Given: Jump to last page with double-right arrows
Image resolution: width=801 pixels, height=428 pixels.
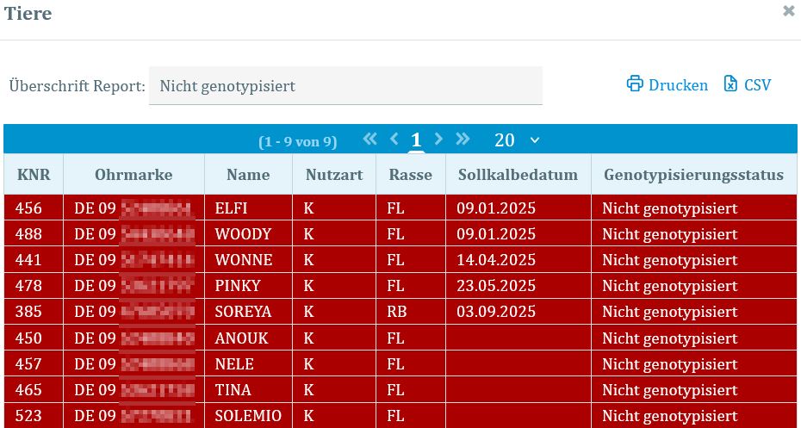Looking at the screenshot, I should (463, 140).
